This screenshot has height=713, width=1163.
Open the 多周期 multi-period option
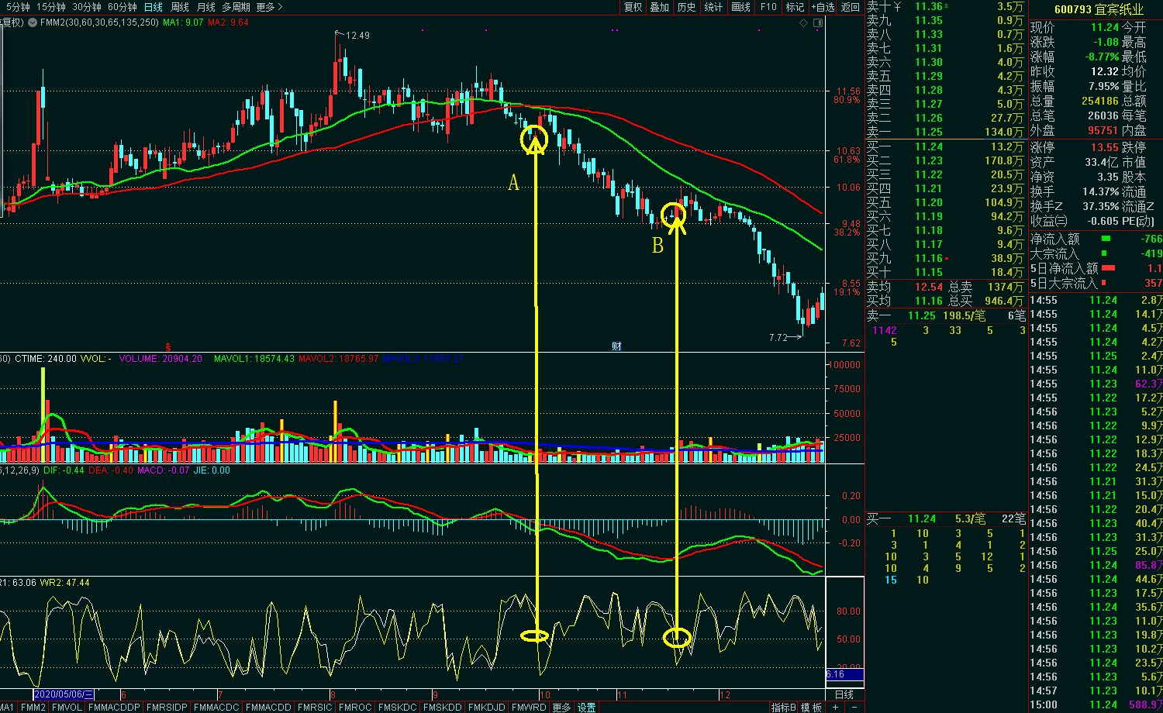click(236, 7)
